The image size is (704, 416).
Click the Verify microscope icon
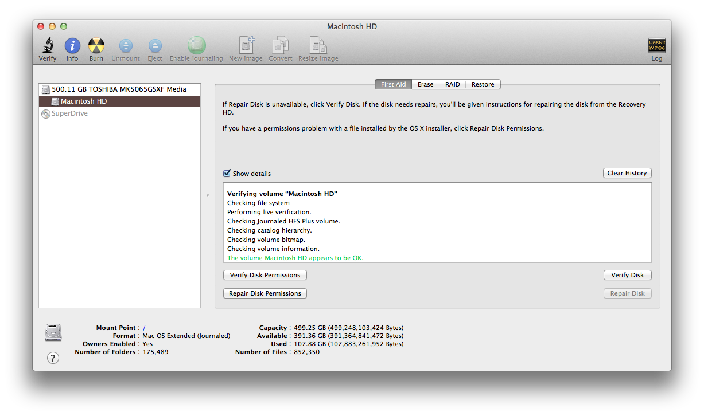pos(48,46)
